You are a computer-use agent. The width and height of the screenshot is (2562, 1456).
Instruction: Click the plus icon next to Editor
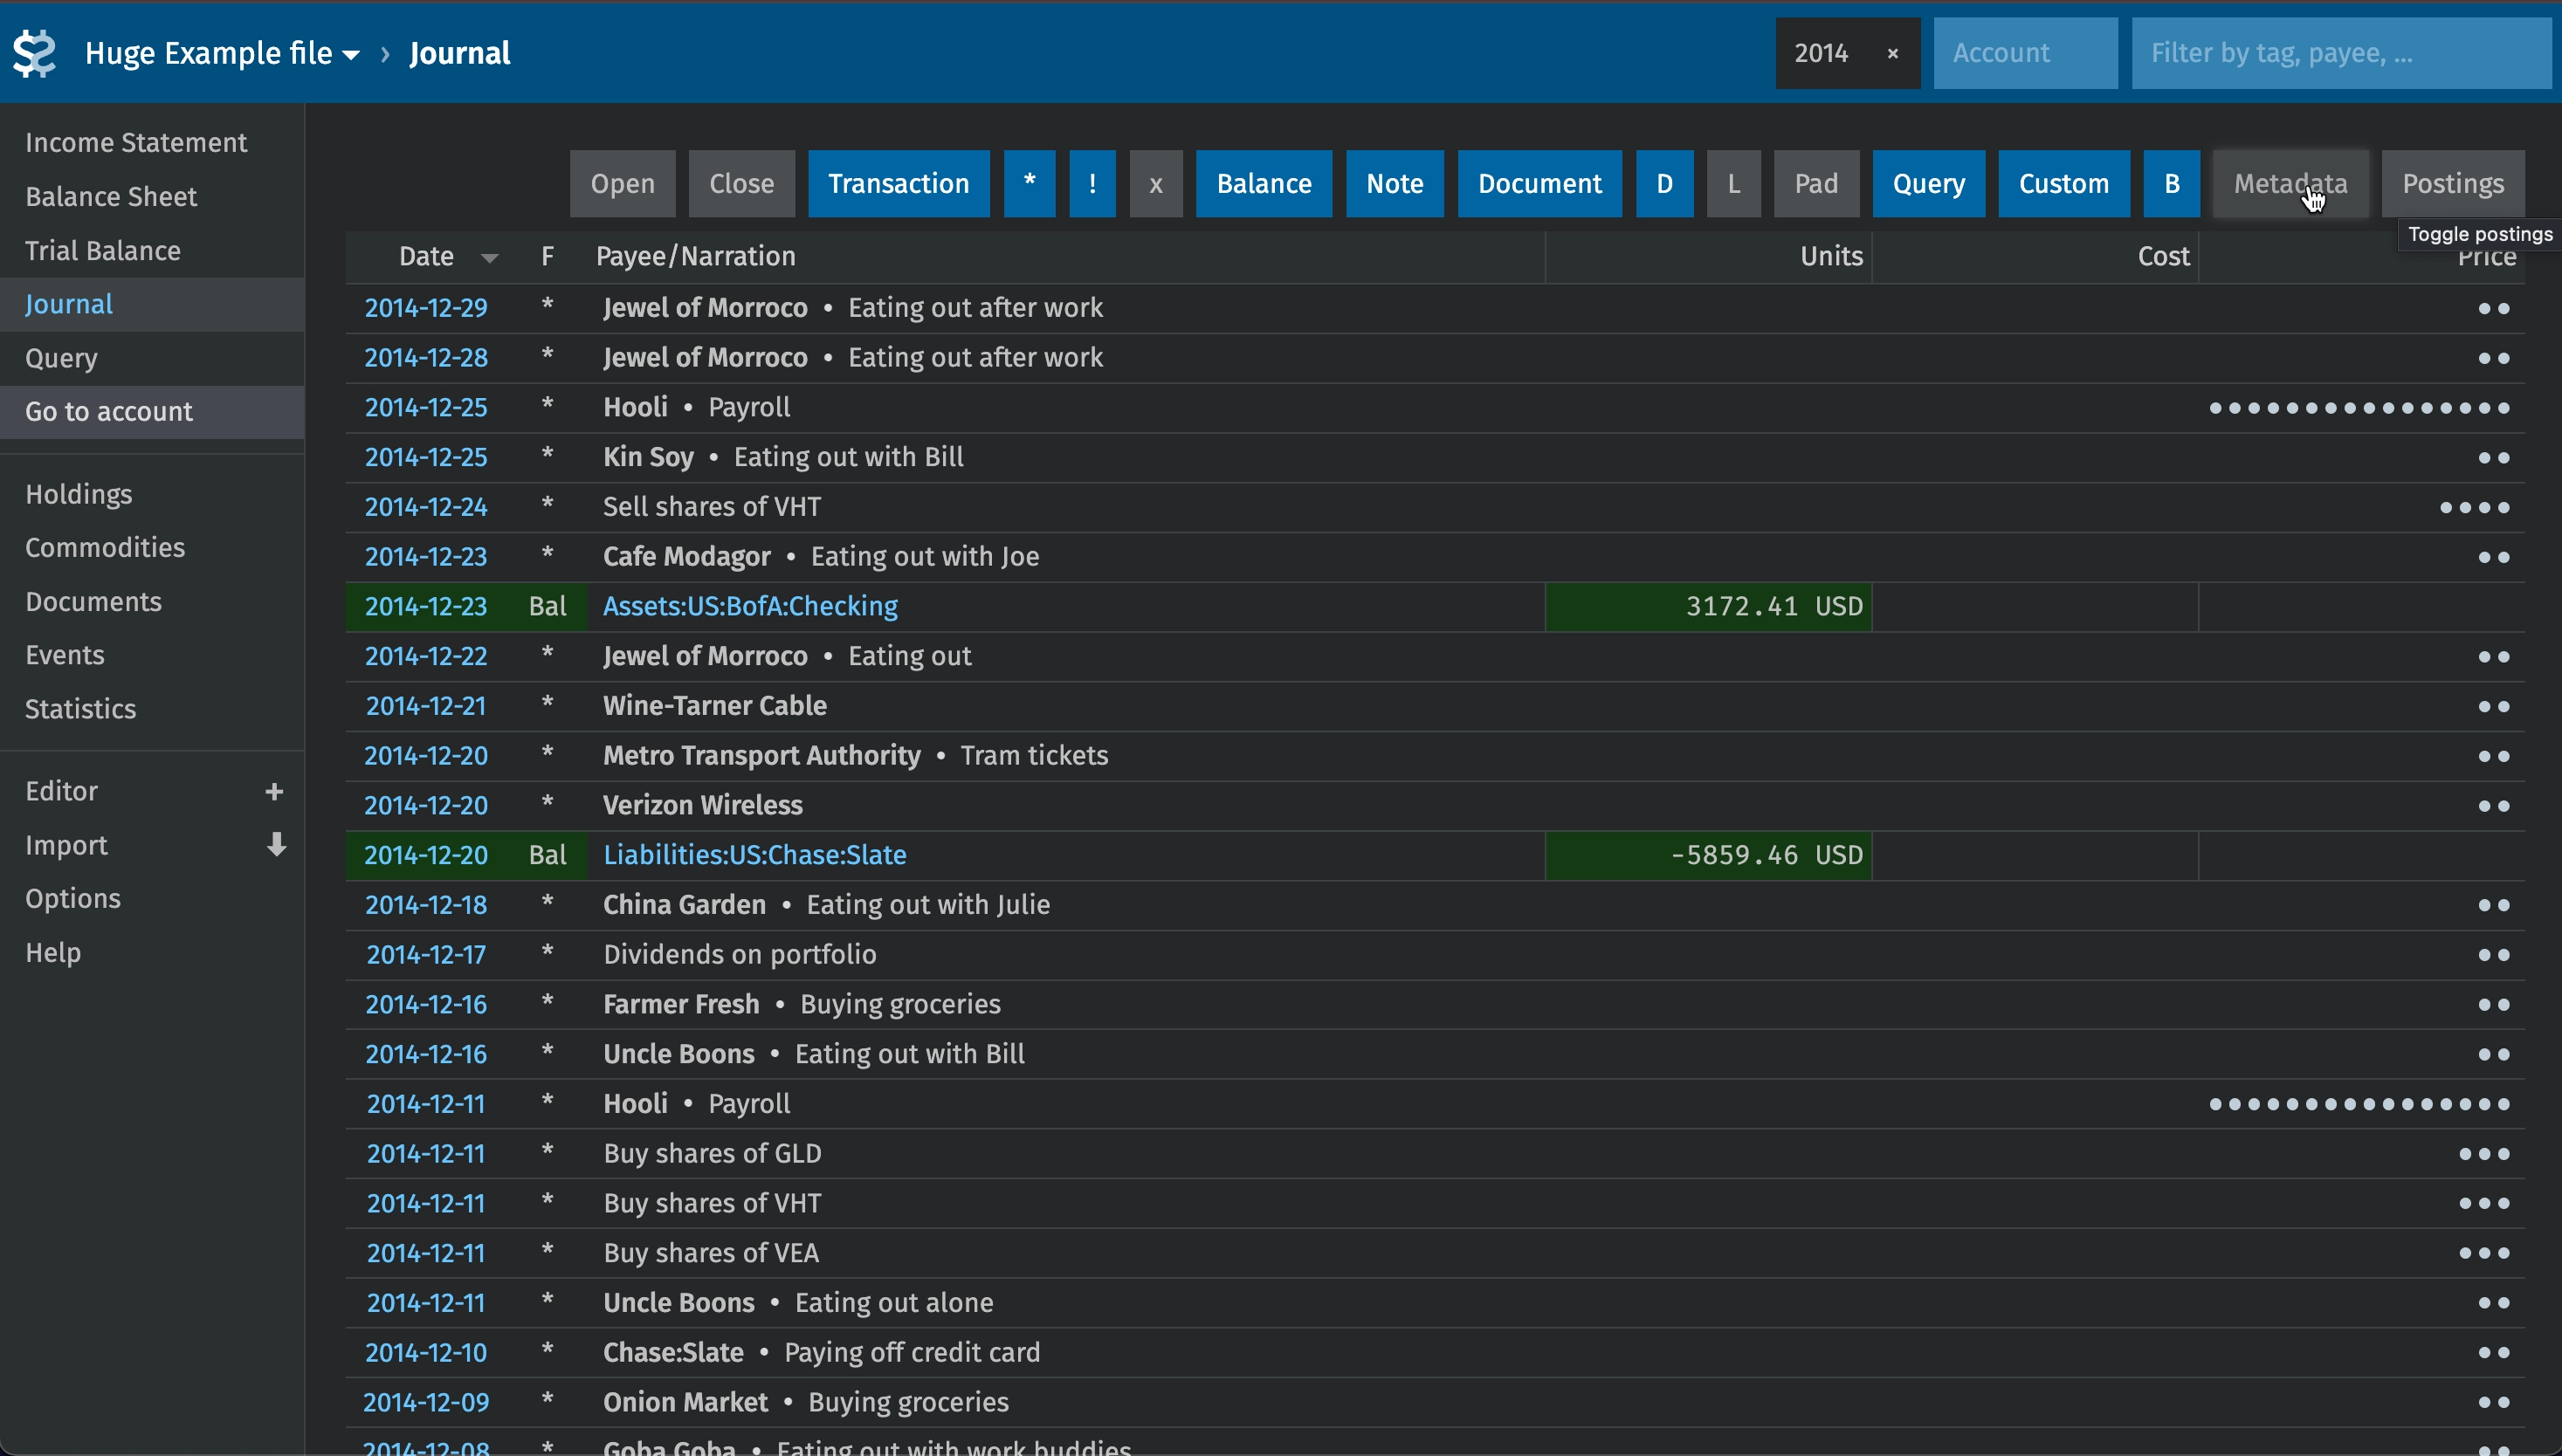coord(274,791)
